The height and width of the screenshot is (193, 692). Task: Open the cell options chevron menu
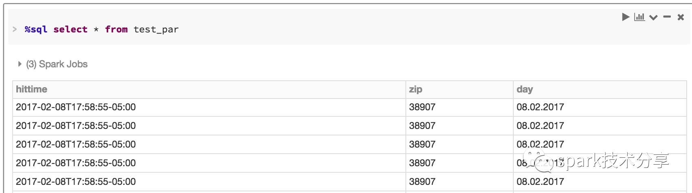pyautogui.click(x=653, y=17)
